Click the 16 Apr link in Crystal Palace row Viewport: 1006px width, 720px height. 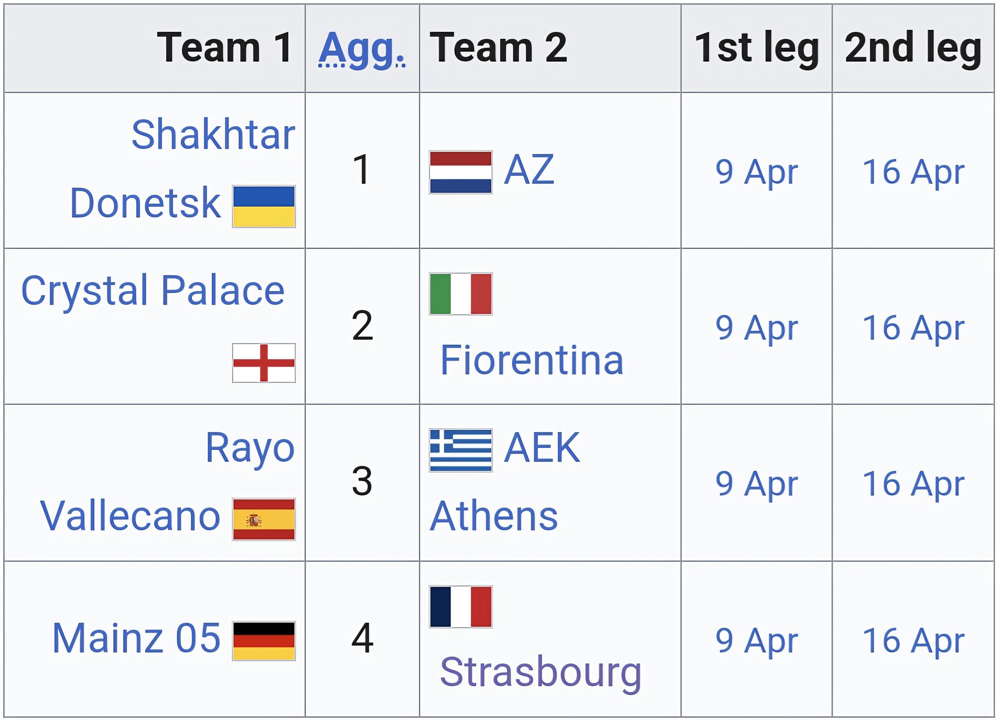click(913, 328)
